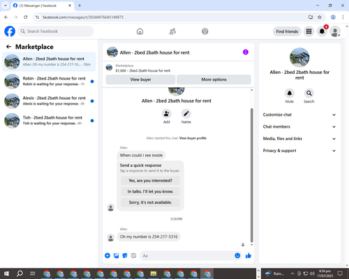Open Robin's conversation in the list
Screen dimensions: 349x279
pyautogui.click(x=49, y=82)
